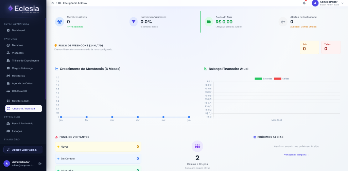Viewport: 348px width, 171px height.
Task: Click the Agenda de Cultos calendar icon
Action: coord(8,83)
